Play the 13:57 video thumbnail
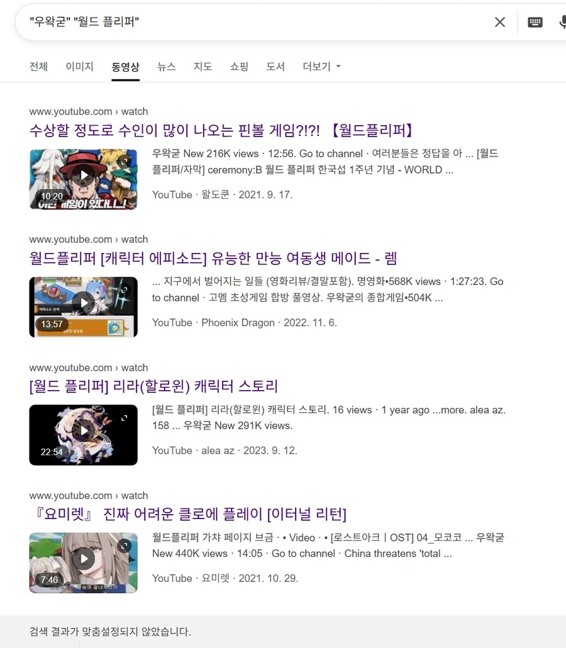The width and height of the screenshot is (566, 648). [x=84, y=307]
